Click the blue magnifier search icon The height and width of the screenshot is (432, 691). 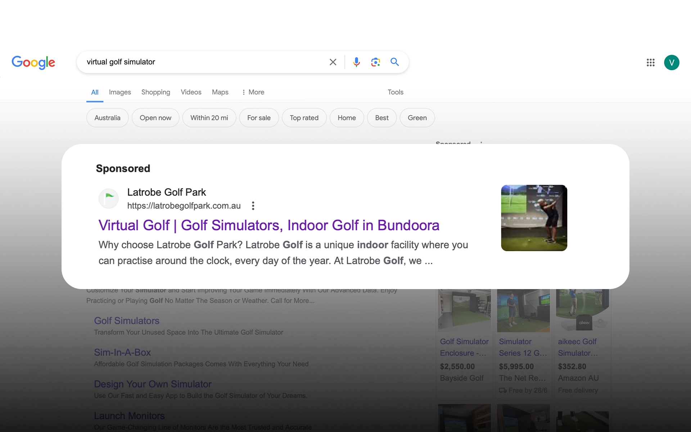(395, 62)
